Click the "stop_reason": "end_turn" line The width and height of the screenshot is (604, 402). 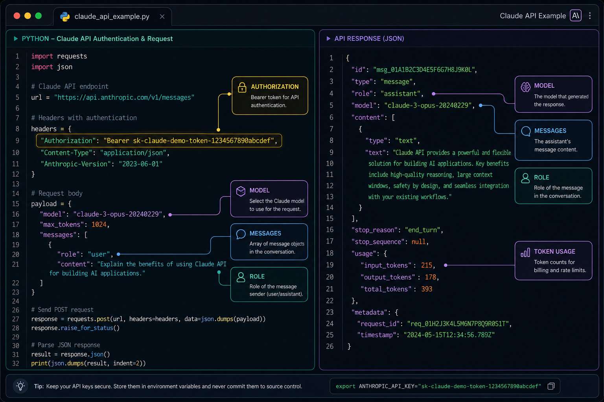tap(397, 230)
